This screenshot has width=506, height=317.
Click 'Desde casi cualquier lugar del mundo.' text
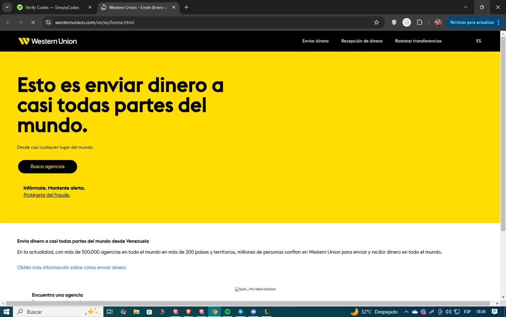coord(55,147)
